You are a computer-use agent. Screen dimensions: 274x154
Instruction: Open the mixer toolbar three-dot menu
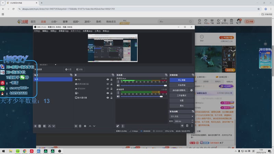pos(123,126)
